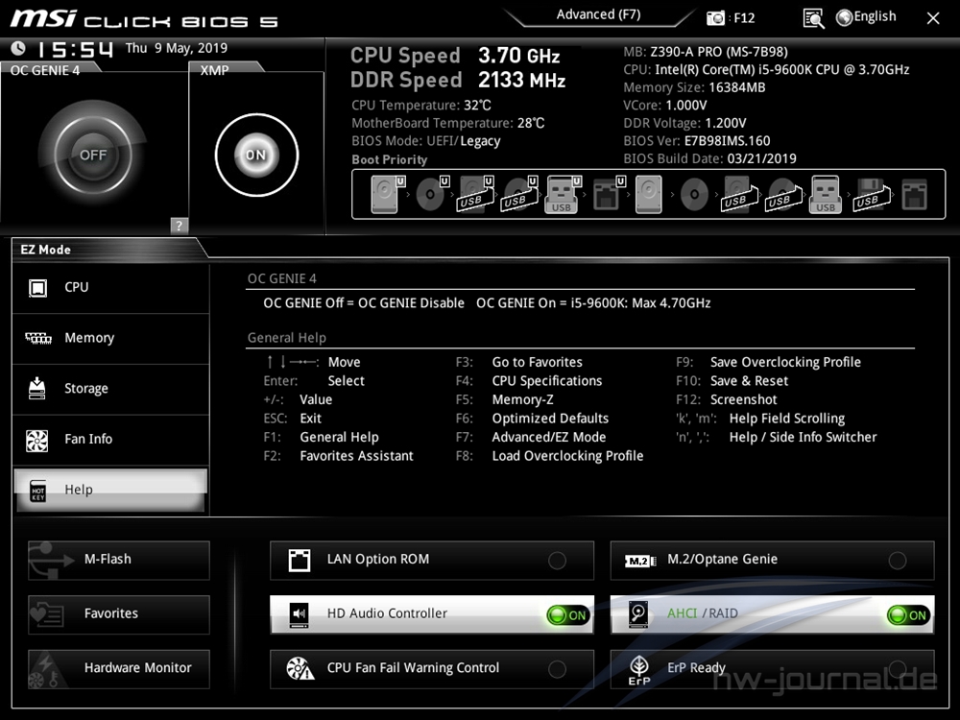Select the legacy USB key boot device
Image resolution: width=960 pixels, height=720 pixels.
click(x=826, y=195)
